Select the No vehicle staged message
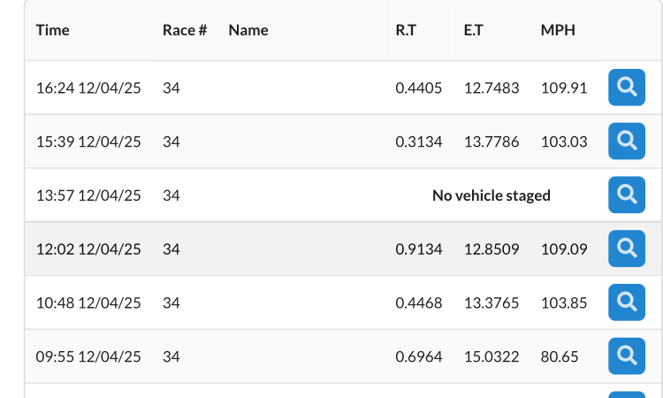 492,195
